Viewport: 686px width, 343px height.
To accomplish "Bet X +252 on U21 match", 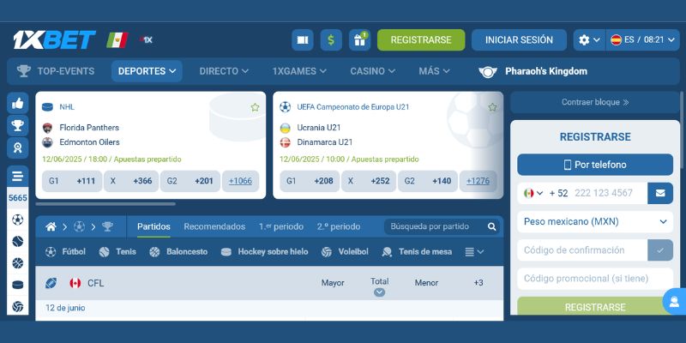I will coord(369,181).
